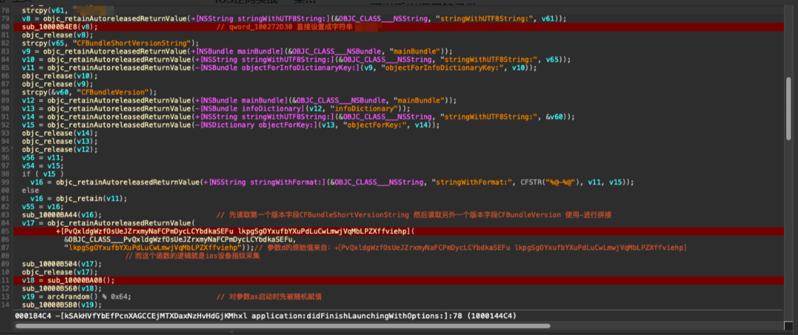This screenshot has height=335, width=798.
Task: Click the v17 = objc_retainAutoreleasedReturnValue( line
Action: pos(108,223)
